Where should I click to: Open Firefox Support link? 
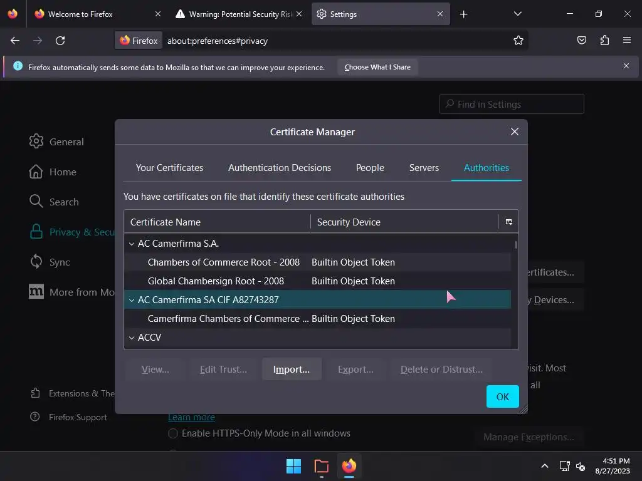(x=68, y=417)
